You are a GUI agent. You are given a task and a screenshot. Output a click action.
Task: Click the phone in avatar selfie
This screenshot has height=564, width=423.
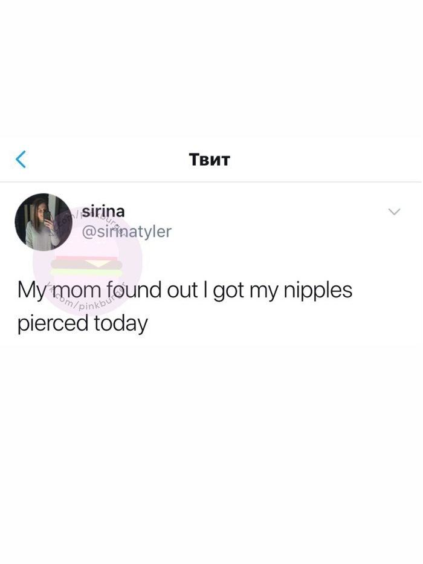click(x=47, y=216)
